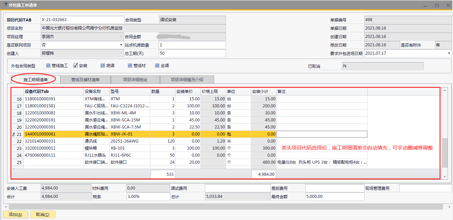Tick the 全调 checkbox
Image resolution: width=453 pixels, height=220 pixels.
tap(157, 66)
